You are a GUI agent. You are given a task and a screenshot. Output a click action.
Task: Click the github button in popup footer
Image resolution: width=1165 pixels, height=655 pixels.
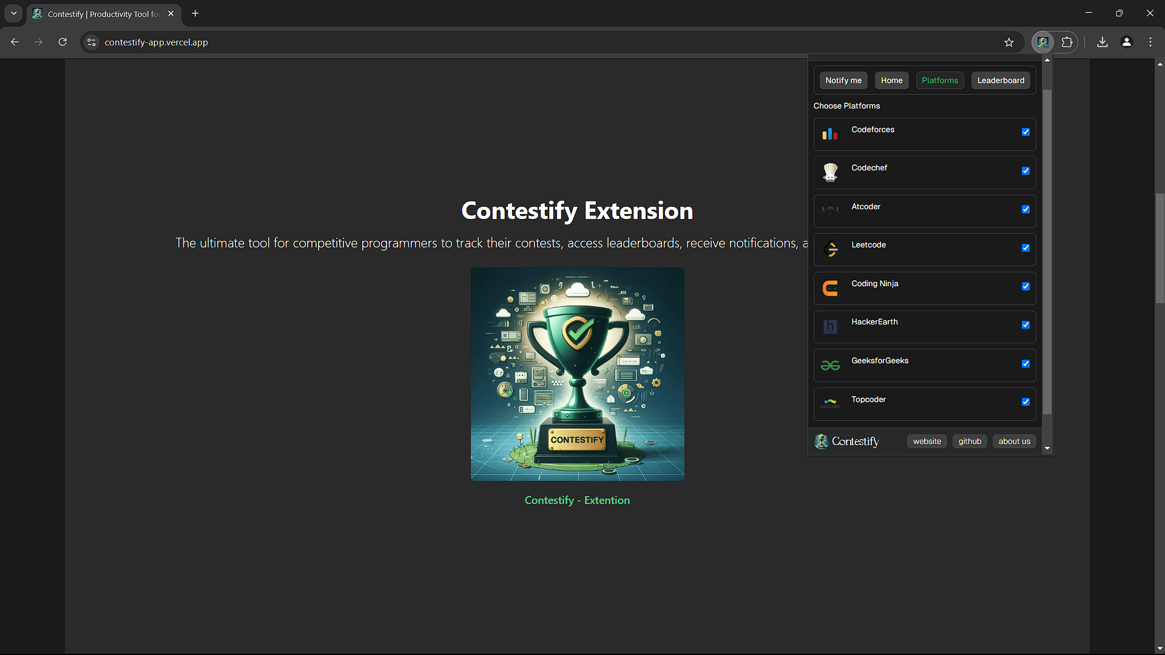tap(970, 442)
